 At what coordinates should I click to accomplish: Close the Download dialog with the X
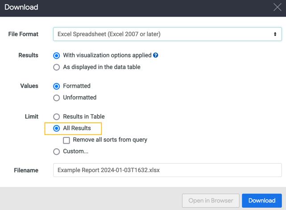[277, 7]
